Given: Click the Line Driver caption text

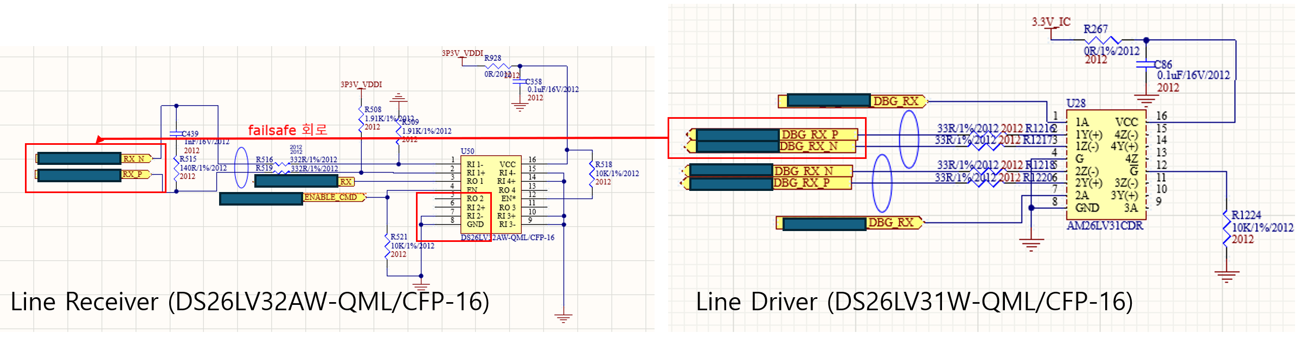Looking at the screenshot, I should click(914, 302).
